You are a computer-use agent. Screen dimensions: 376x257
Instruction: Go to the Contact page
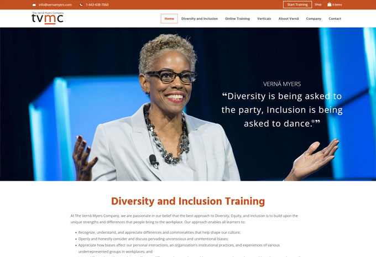[x=335, y=19]
